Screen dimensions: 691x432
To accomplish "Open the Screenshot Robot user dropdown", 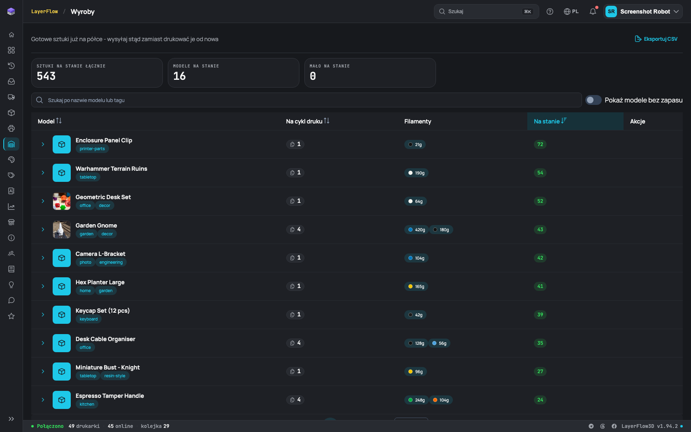I will (x=643, y=12).
